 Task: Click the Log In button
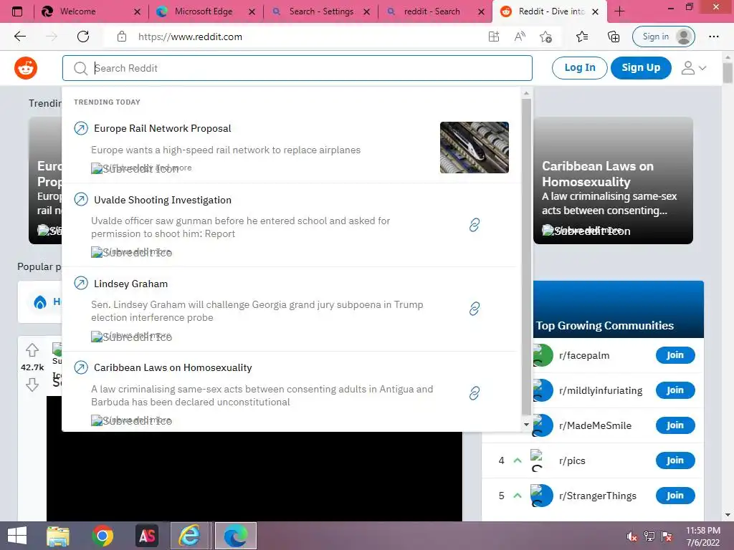click(x=579, y=68)
